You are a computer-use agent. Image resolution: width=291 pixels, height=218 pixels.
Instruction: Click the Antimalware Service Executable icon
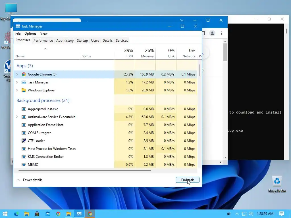pos(24,117)
